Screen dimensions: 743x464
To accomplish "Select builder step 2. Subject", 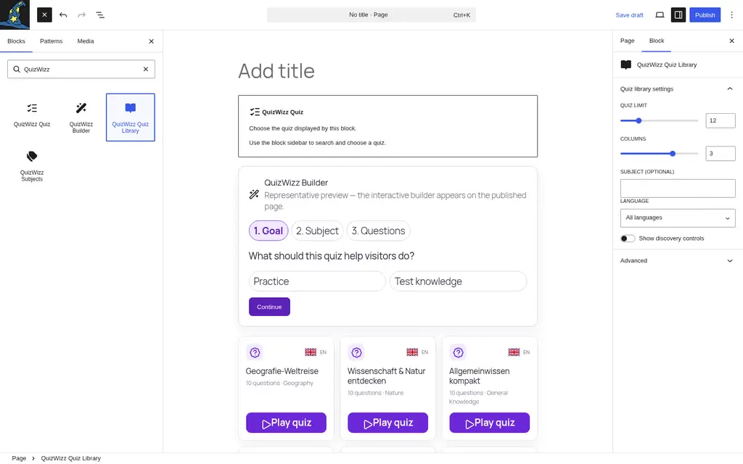I will pos(317,231).
